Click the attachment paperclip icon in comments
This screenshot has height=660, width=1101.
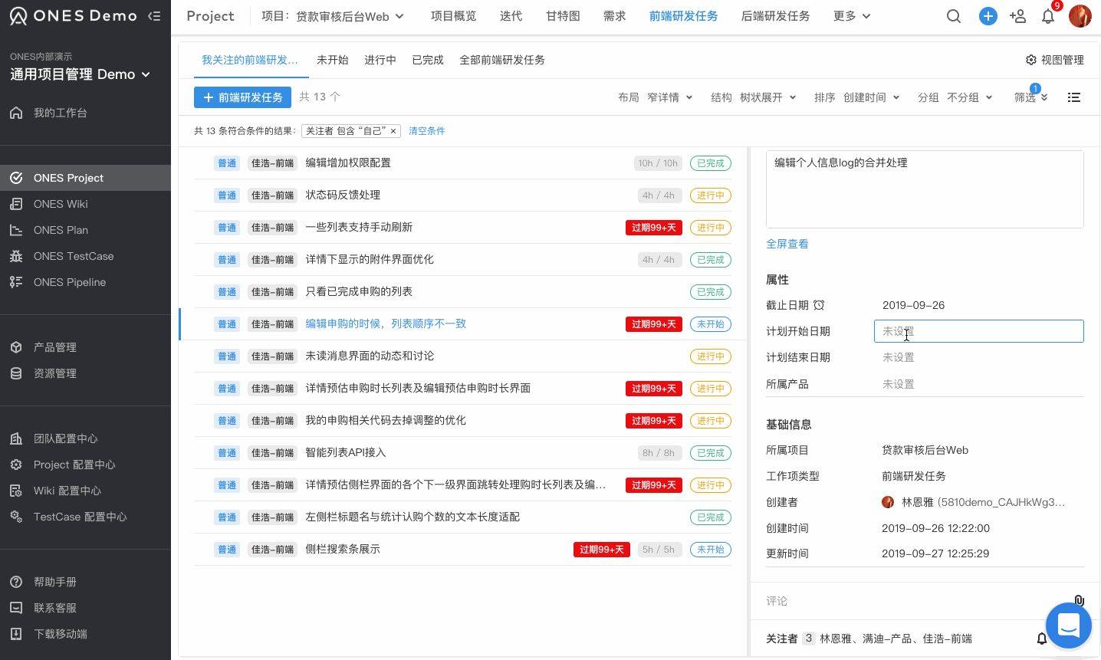coord(1079,601)
